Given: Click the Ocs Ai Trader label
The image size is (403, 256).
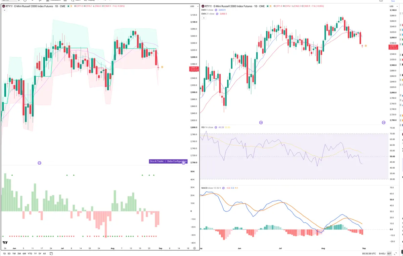Looking at the screenshot, I should point(157,161).
